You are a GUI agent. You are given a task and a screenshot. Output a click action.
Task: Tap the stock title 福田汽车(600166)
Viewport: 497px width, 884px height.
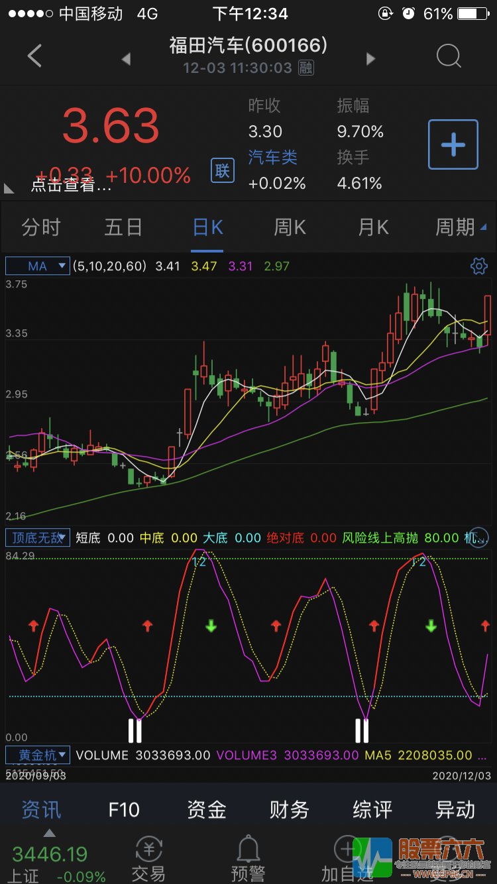pos(248,45)
